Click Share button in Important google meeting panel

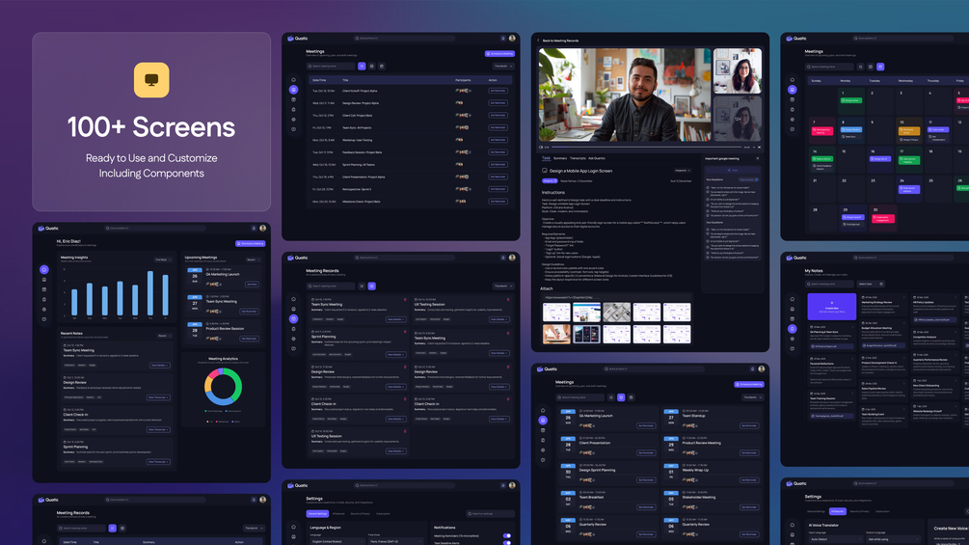[x=733, y=170]
